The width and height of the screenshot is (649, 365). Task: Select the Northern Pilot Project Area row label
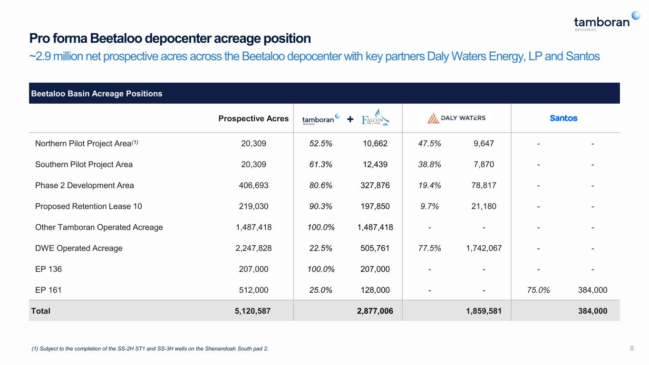click(87, 144)
